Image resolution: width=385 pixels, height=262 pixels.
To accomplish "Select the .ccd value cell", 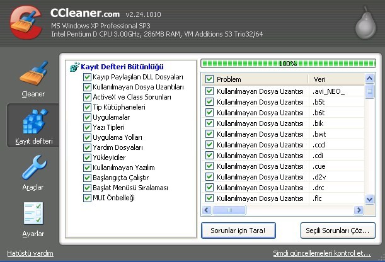I will [x=319, y=145].
